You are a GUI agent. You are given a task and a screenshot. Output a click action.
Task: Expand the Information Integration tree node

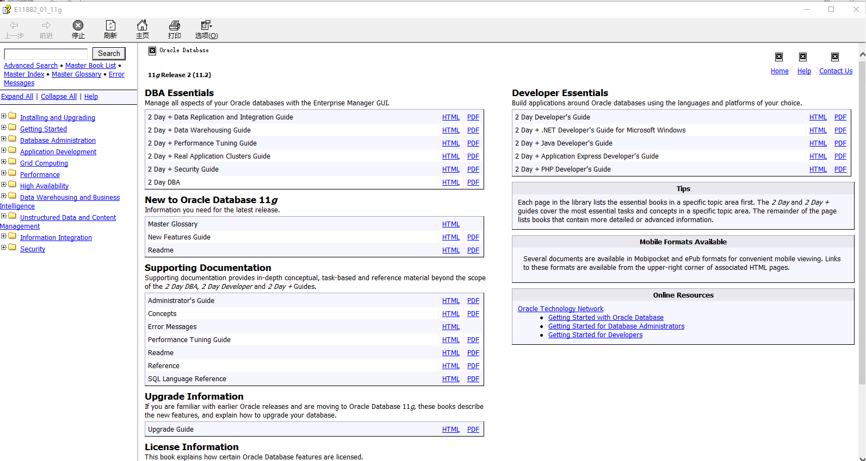3,236
